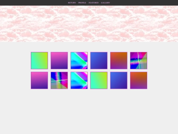Open the cyan diagonal abstract thumbnail in second row
The width and height of the screenshot is (178, 134).
(x=79, y=80)
